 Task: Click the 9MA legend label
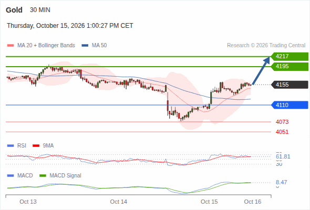click(48, 146)
